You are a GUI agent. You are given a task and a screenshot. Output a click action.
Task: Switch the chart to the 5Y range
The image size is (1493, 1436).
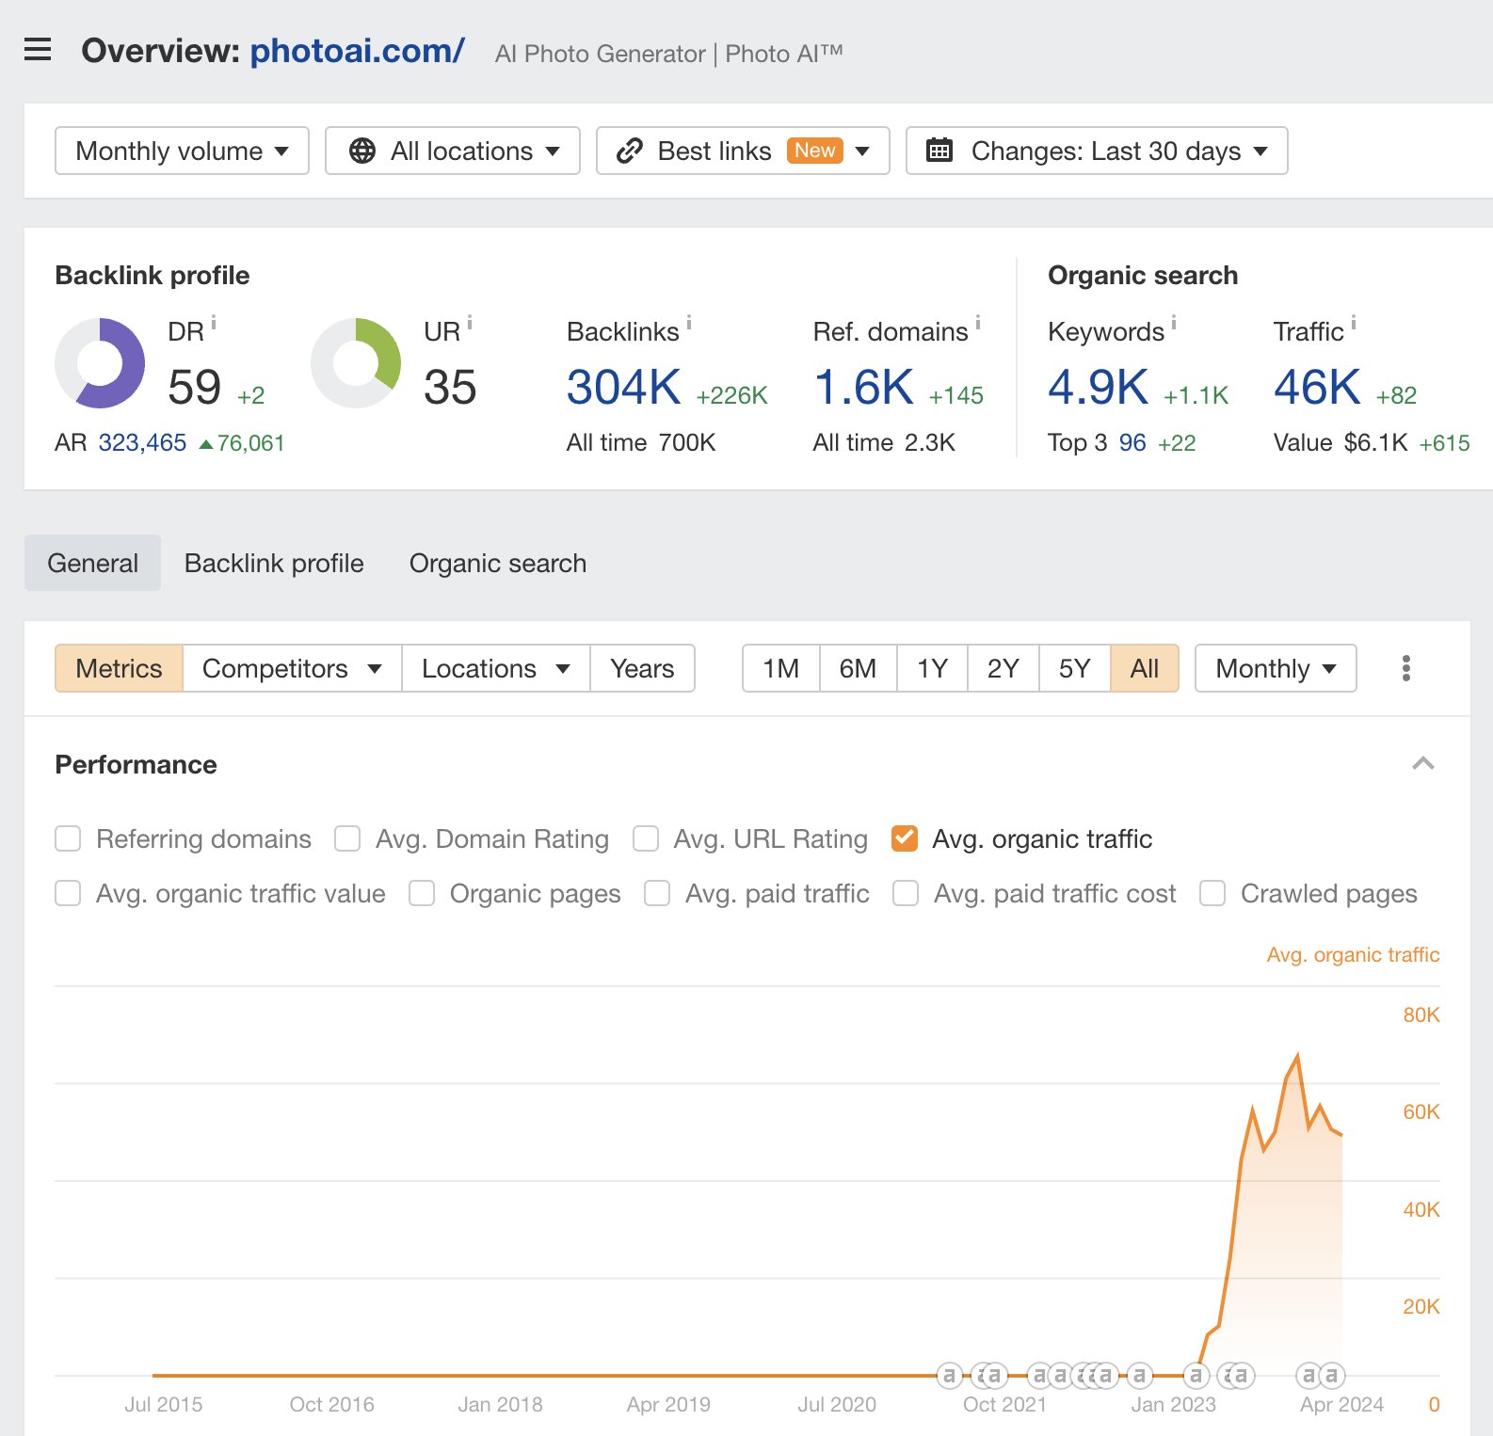click(x=1075, y=668)
